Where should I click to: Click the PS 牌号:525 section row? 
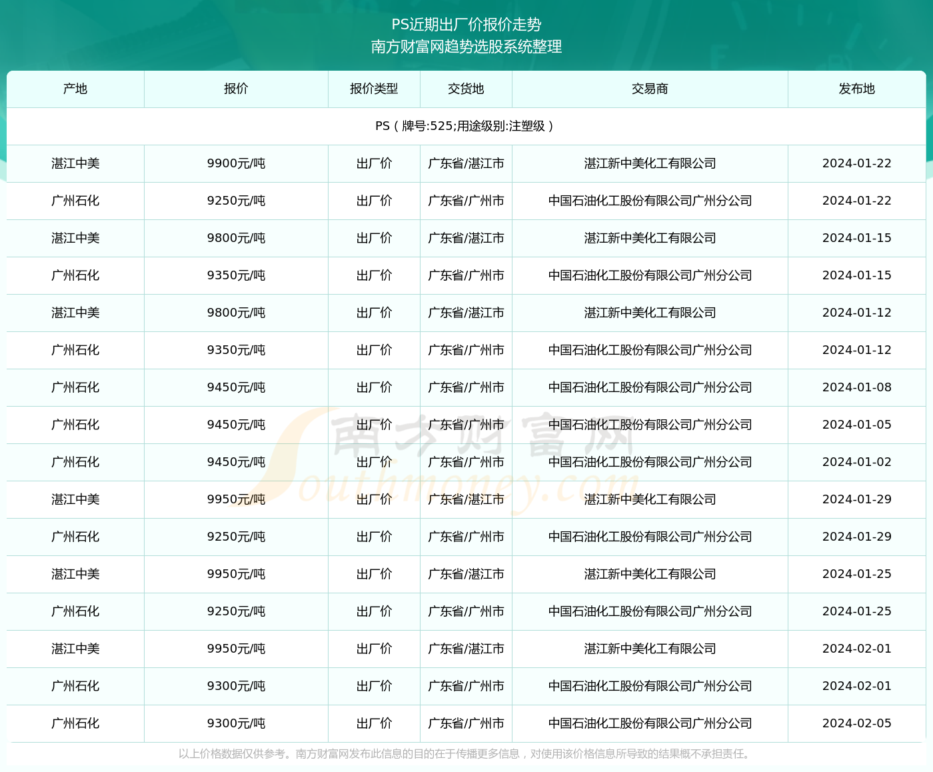coord(467,125)
